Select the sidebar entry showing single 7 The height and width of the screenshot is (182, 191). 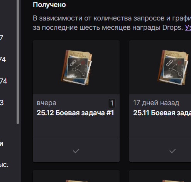point(2,38)
